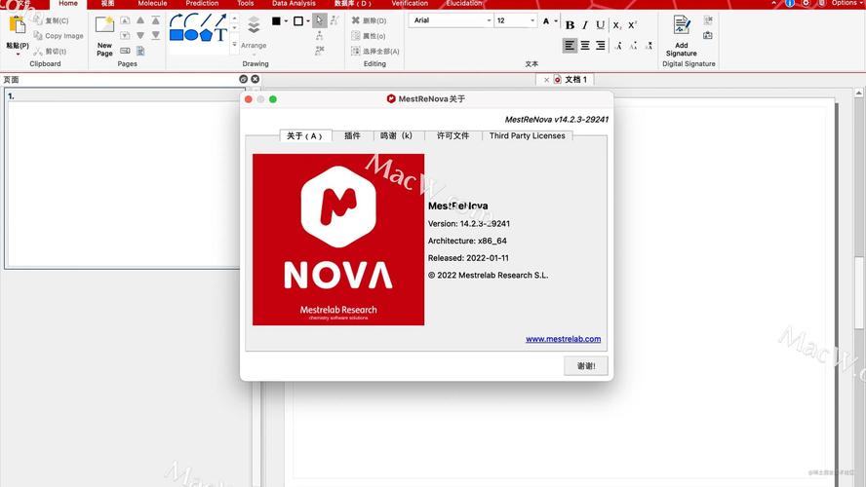Select the arc drawing tool
The width and height of the screenshot is (866, 487).
(191, 21)
